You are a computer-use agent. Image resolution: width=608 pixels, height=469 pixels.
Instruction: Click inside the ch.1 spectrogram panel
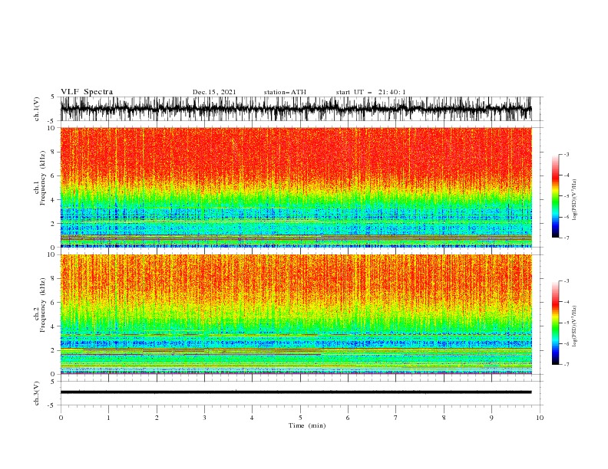[x=296, y=187]
